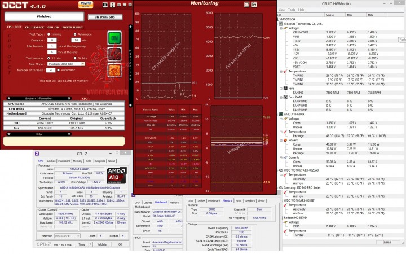Open the HWMonitor Help menu
The height and width of the screenshot is (254, 406).
point(301,10)
